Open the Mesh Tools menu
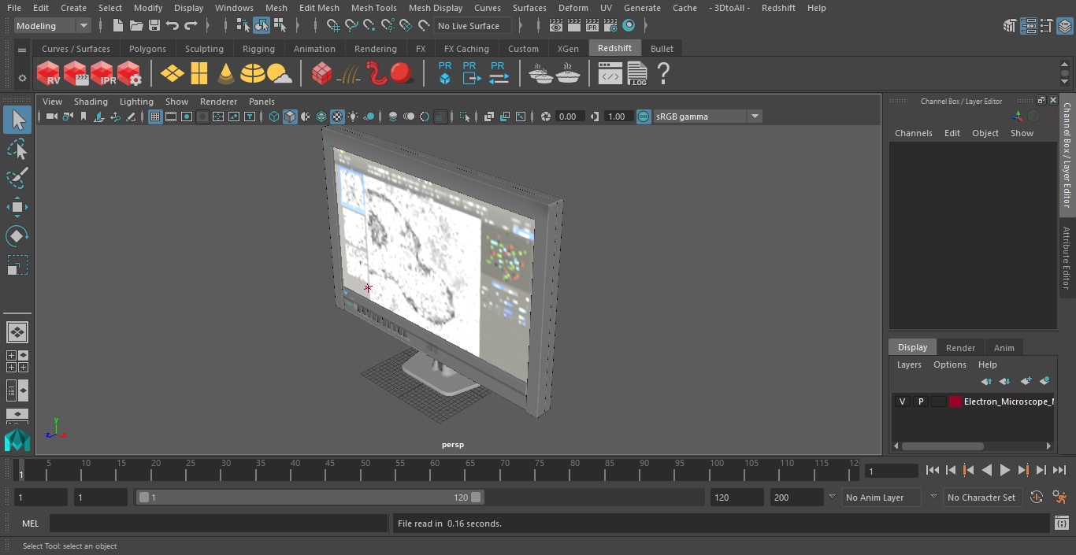The width and height of the screenshot is (1076, 555). pyautogui.click(x=373, y=8)
